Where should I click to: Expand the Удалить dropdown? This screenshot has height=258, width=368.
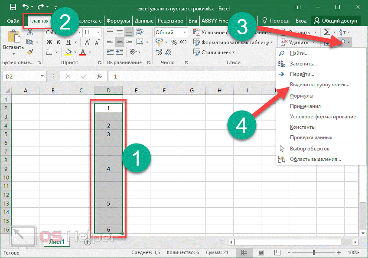[313, 42]
